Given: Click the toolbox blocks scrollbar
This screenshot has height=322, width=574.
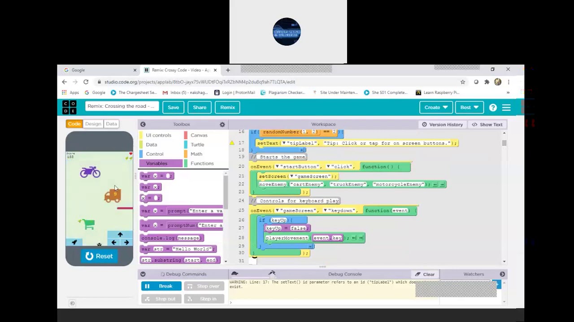Looking at the screenshot, I should (x=226, y=192).
